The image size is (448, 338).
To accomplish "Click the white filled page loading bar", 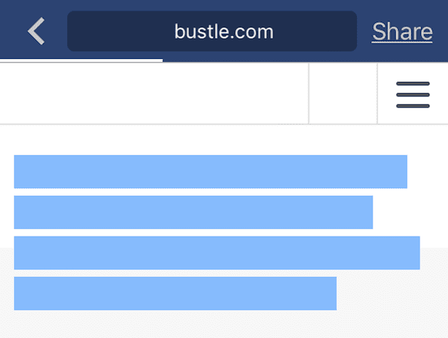I will click(x=81, y=60).
